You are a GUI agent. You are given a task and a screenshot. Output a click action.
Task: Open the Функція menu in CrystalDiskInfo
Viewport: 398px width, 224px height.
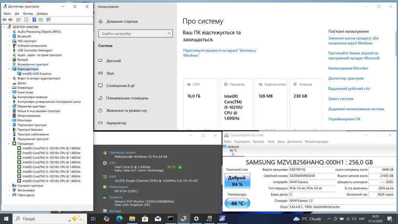(258, 142)
